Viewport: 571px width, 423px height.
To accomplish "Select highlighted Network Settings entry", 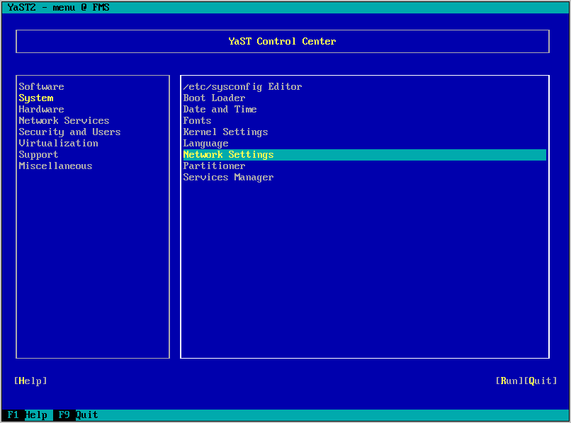I will coord(365,155).
